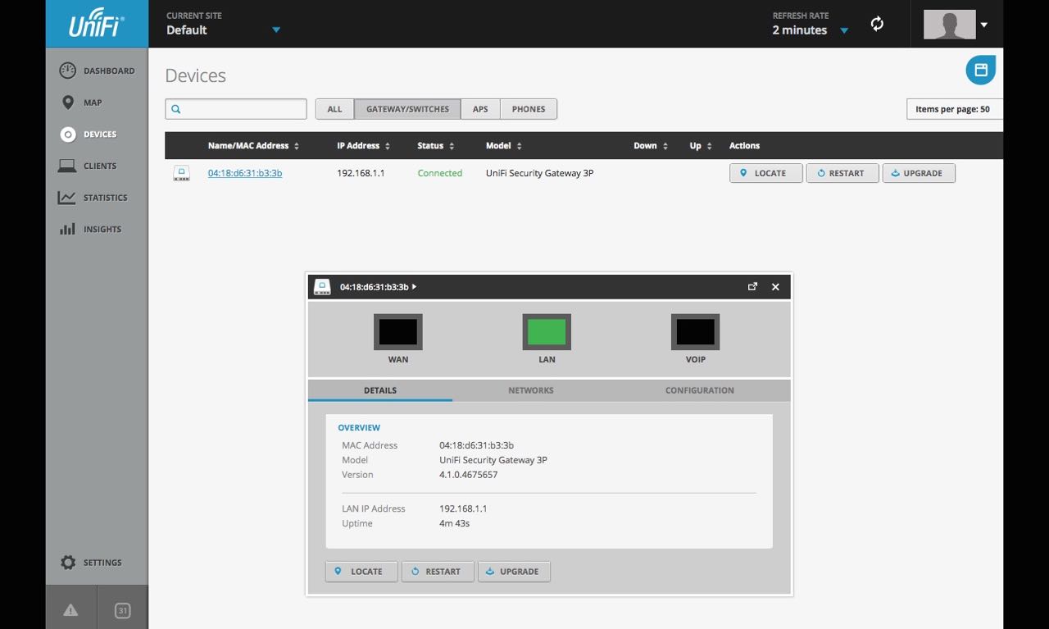Open the Dashboard icon in sidebar

click(68, 71)
